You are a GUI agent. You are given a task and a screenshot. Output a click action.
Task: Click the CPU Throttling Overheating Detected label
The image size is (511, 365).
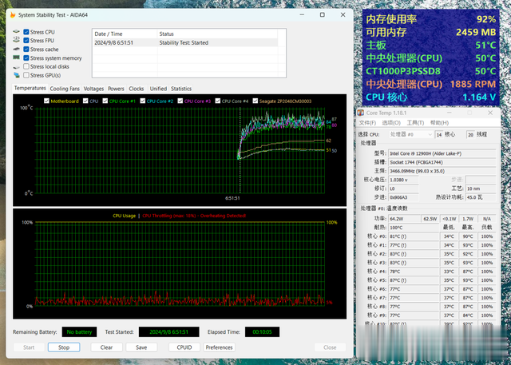click(x=194, y=216)
